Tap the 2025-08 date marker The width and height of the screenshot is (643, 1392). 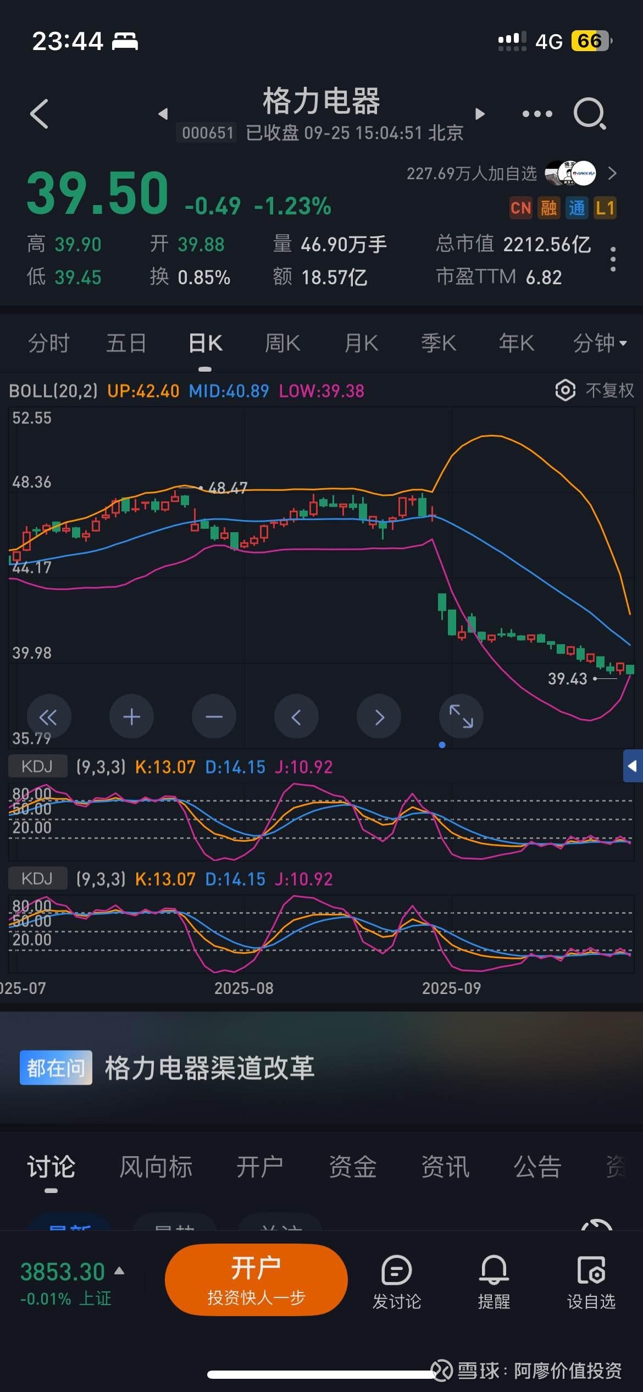pyautogui.click(x=244, y=988)
